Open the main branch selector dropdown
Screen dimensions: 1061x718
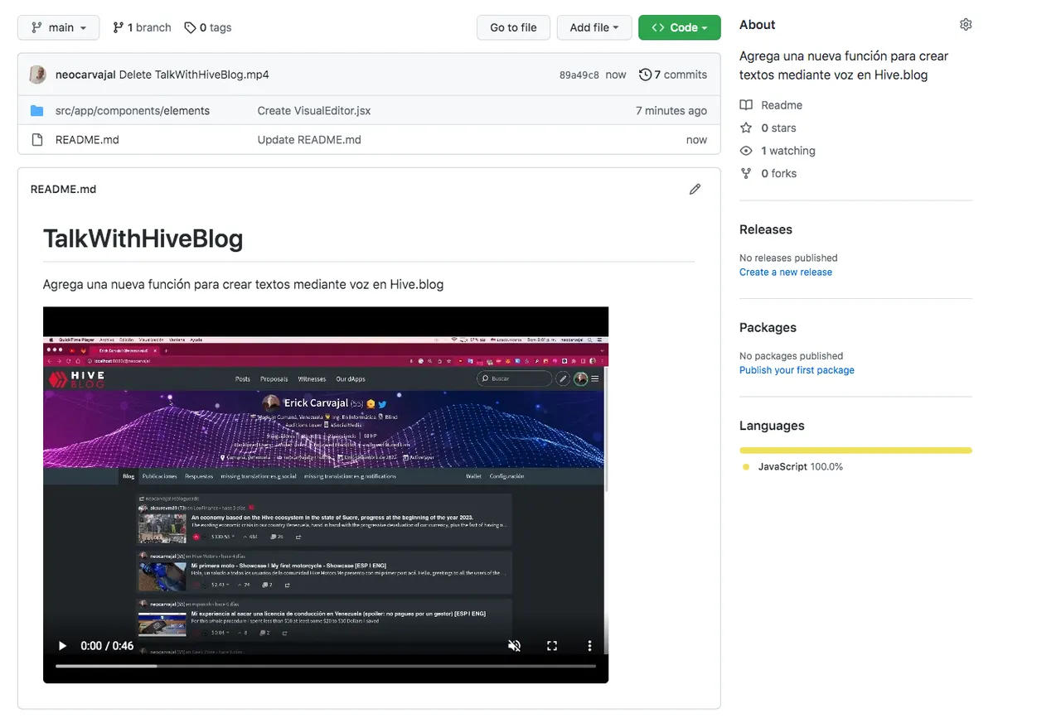(x=58, y=27)
